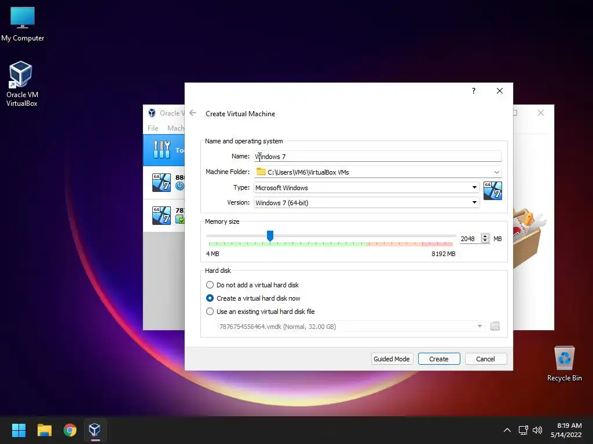Expand the Machine Folder dropdown
The width and height of the screenshot is (593, 444).
(496, 172)
